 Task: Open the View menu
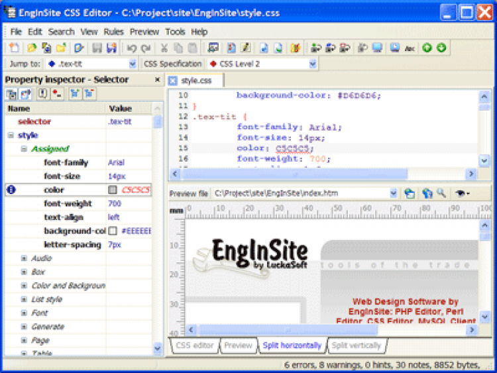[x=89, y=32]
